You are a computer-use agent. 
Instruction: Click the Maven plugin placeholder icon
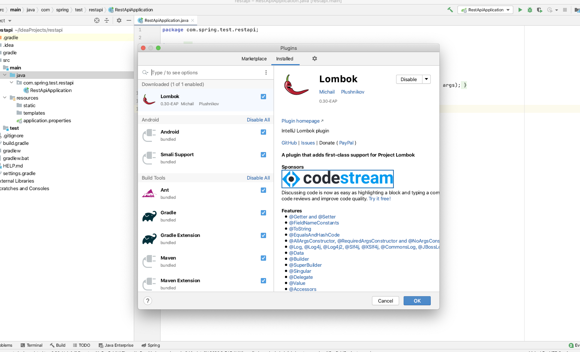(149, 261)
